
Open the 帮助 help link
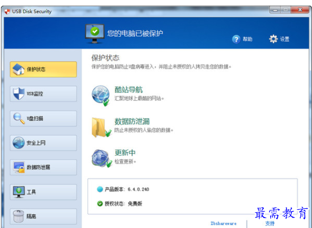point(247,39)
